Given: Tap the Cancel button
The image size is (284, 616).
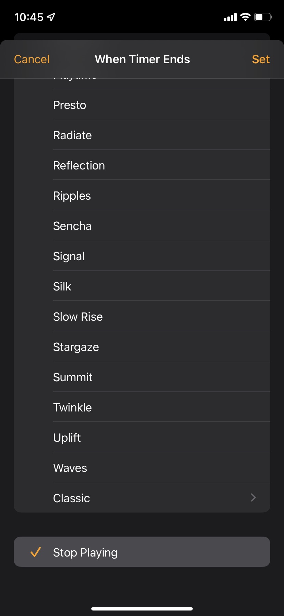Looking at the screenshot, I should pyautogui.click(x=32, y=59).
